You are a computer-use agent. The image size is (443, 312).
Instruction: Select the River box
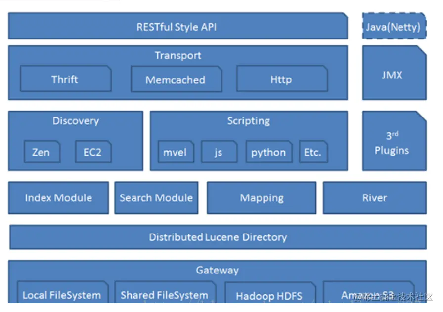375,198
